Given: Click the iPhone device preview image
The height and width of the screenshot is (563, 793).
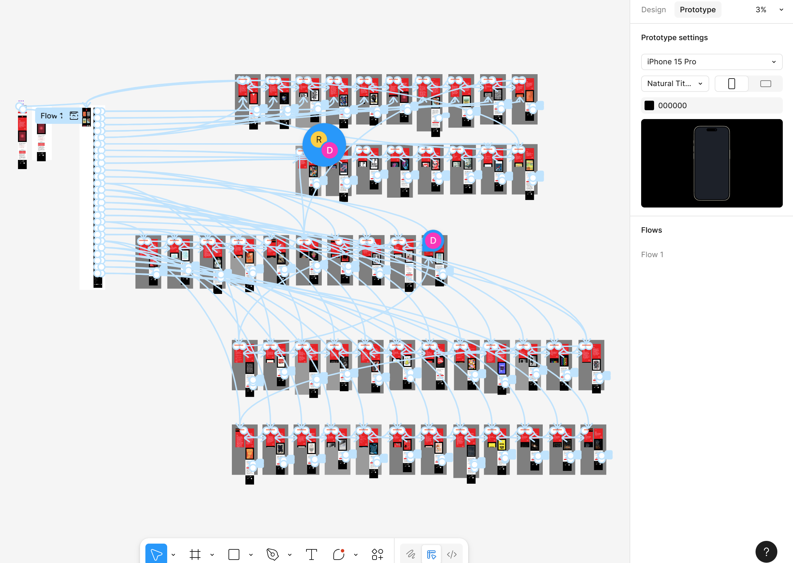Looking at the screenshot, I should [x=712, y=163].
